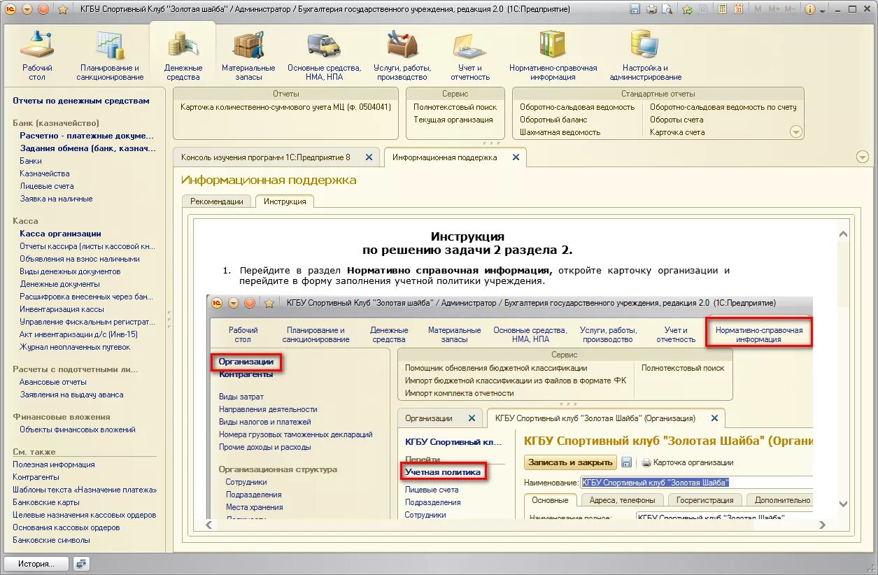Viewport: 878px width, 575px height.
Task: Open the favorites star in title bar
Action: click(62, 9)
